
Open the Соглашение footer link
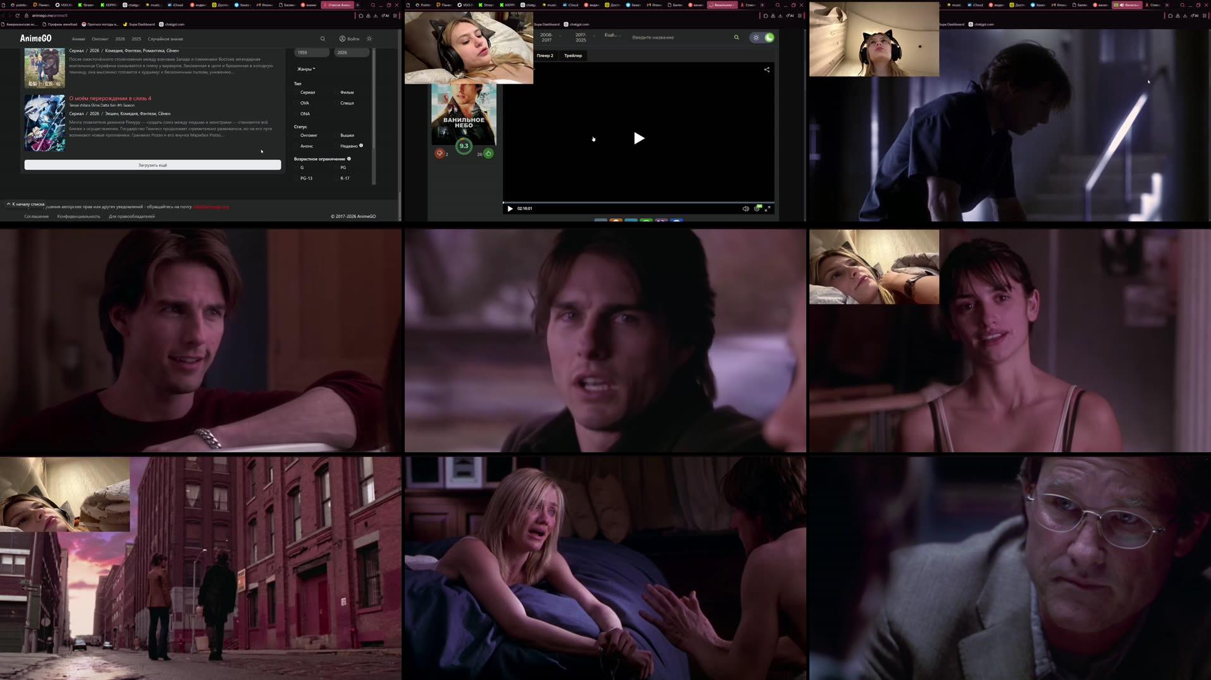36,216
